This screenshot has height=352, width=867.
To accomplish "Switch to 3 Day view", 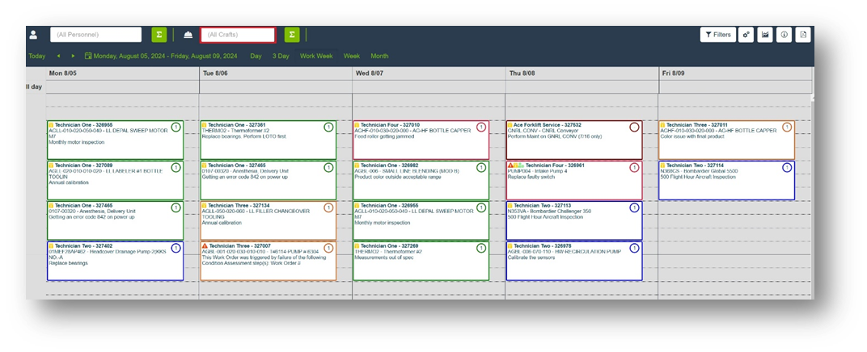I will (x=281, y=57).
